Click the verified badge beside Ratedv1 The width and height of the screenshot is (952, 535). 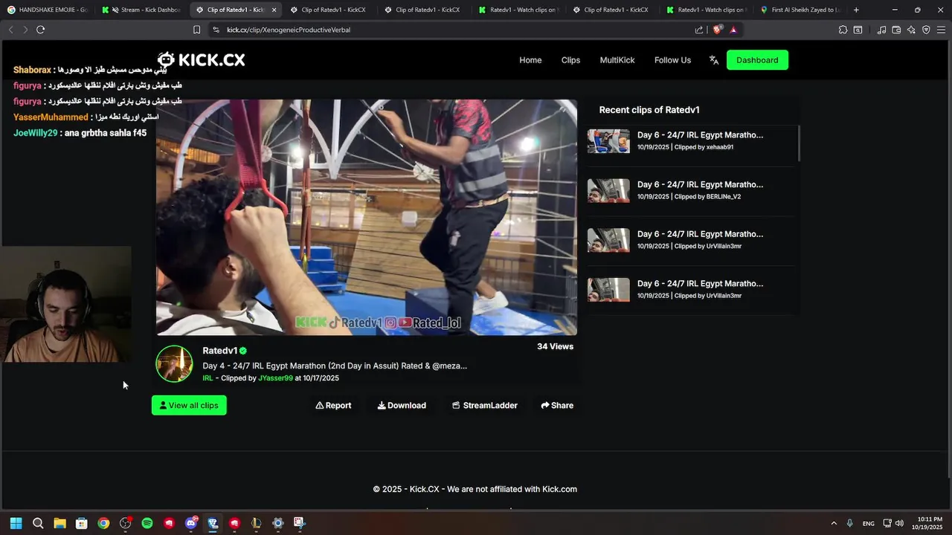(243, 351)
